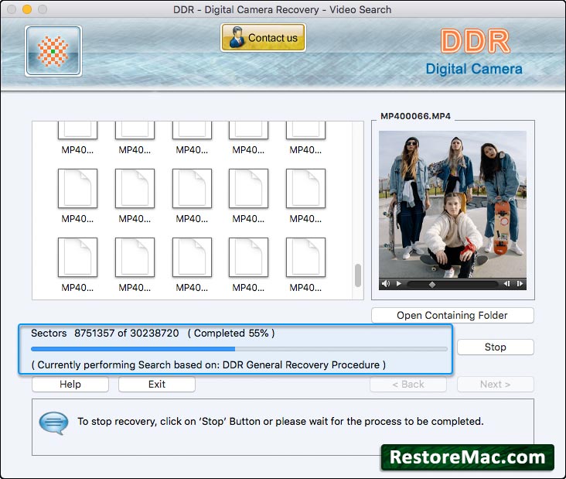Mute the video preview with speaker icon

point(386,283)
